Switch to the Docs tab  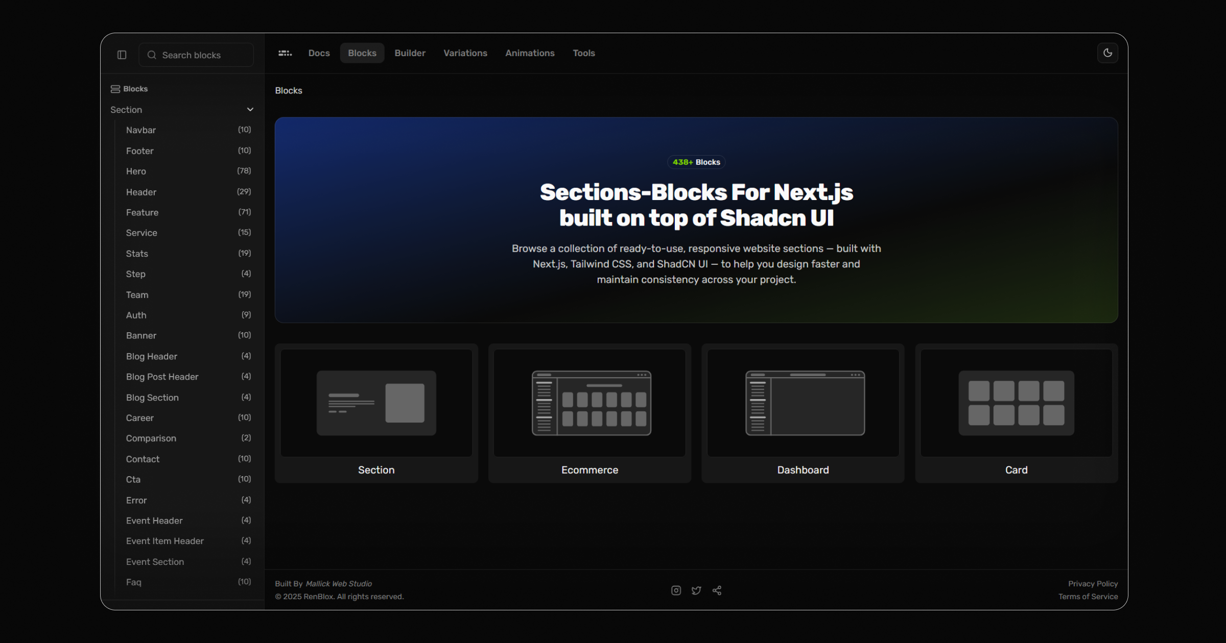coord(319,53)
